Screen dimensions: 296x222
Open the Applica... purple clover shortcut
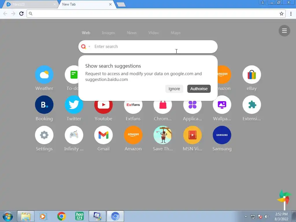tap(192, 105)
